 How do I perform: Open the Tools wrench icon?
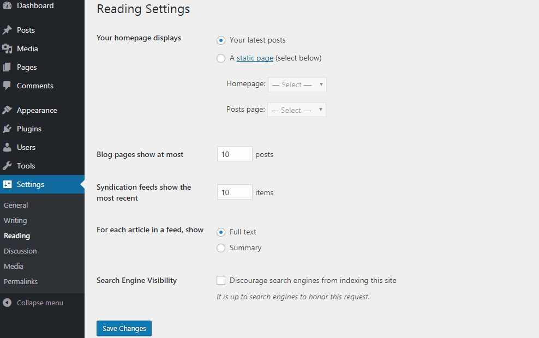(x=8, y=166)
